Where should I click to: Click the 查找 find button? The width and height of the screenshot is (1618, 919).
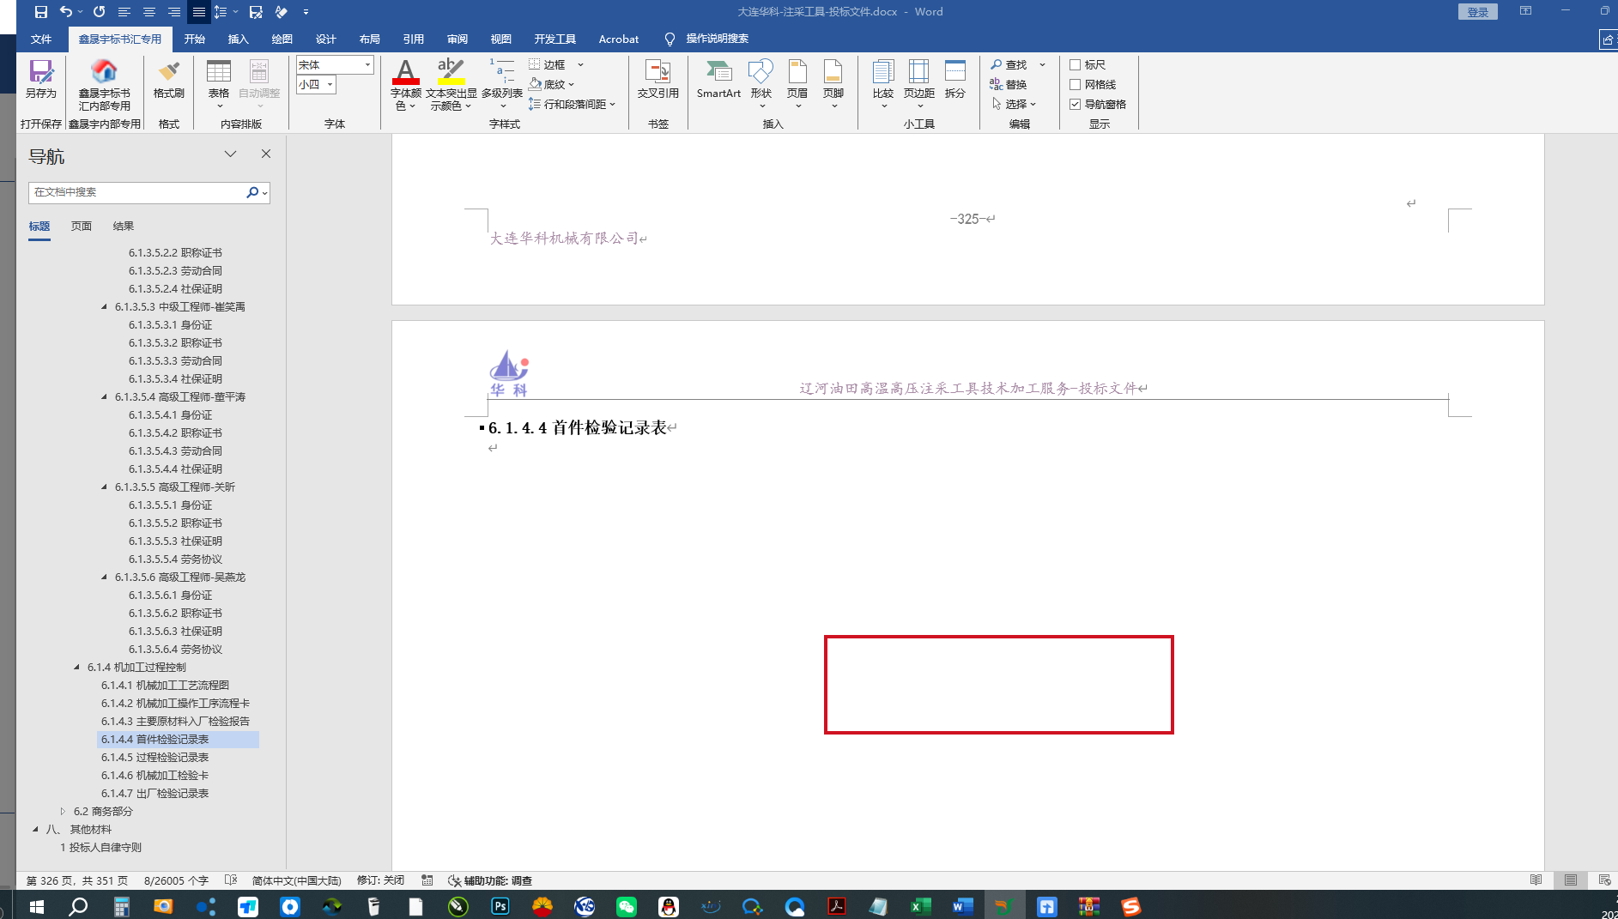point(1009,64)
